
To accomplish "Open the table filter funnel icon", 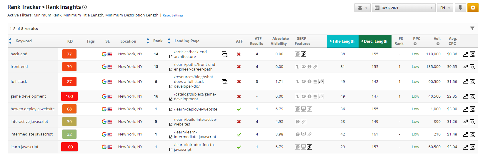I will (472, 29).
